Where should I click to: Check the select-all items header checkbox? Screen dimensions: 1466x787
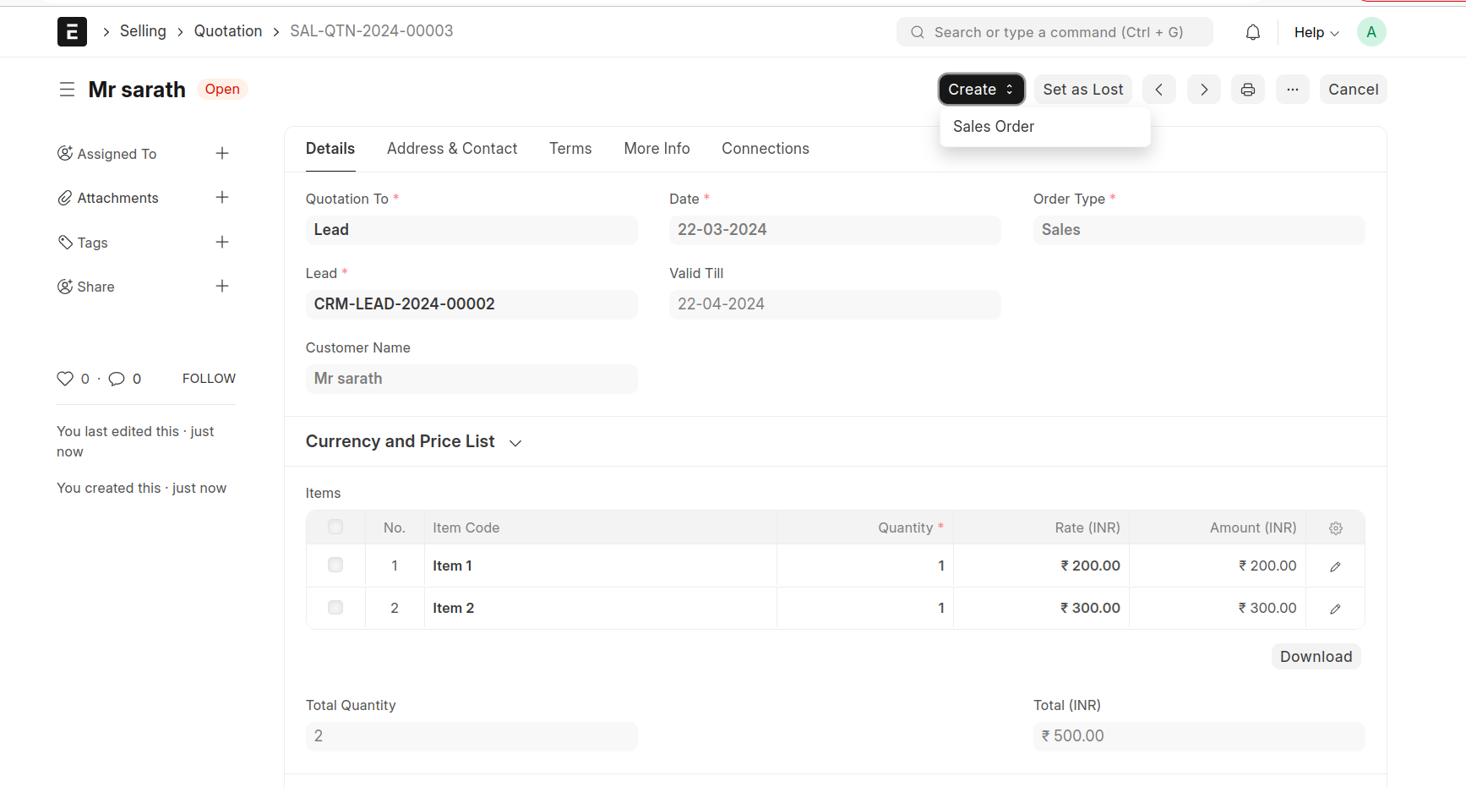point(335,527)
